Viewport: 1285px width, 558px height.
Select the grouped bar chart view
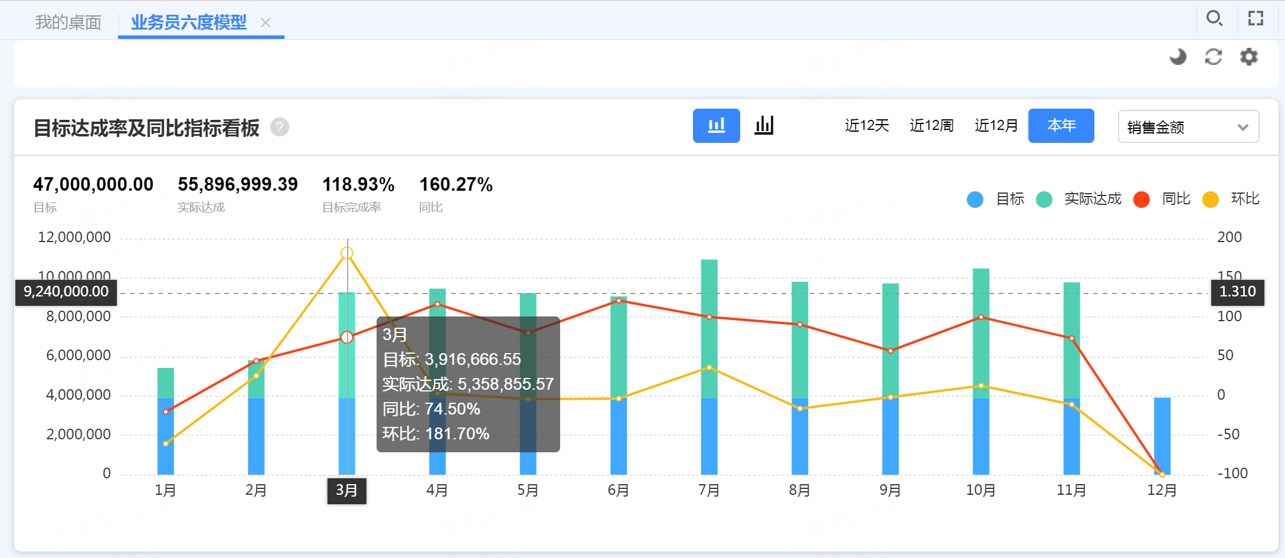[x=764, y=126]
